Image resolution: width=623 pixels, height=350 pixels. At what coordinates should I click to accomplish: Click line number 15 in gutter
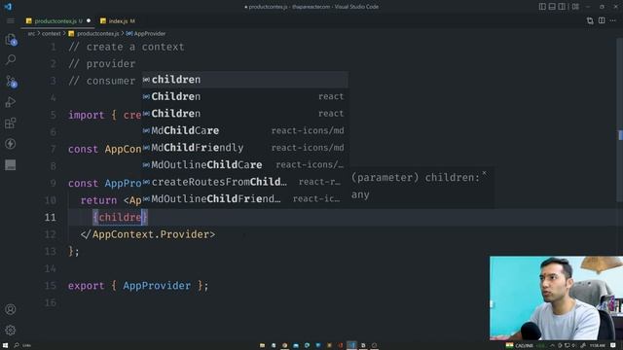pyautogui.click(x=51, y=286)
